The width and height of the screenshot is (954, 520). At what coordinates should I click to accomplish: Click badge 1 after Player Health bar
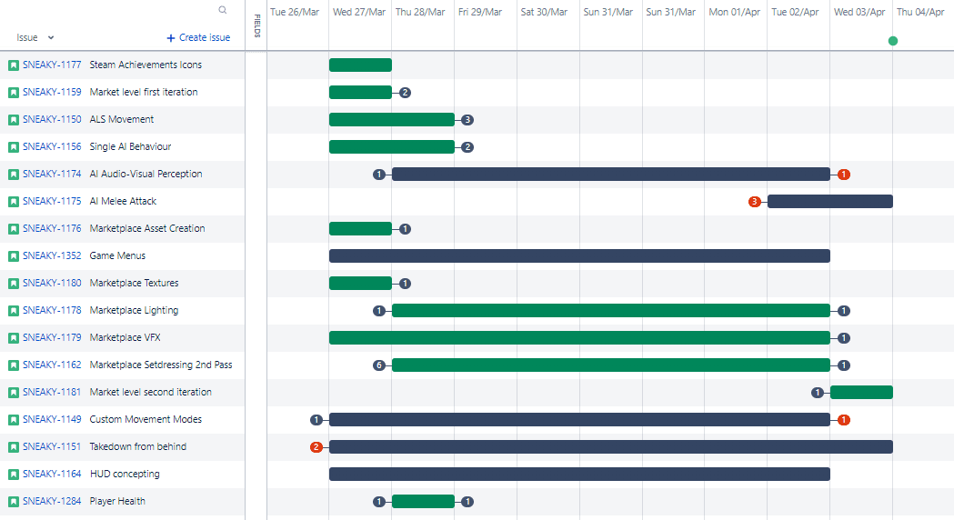467,502
